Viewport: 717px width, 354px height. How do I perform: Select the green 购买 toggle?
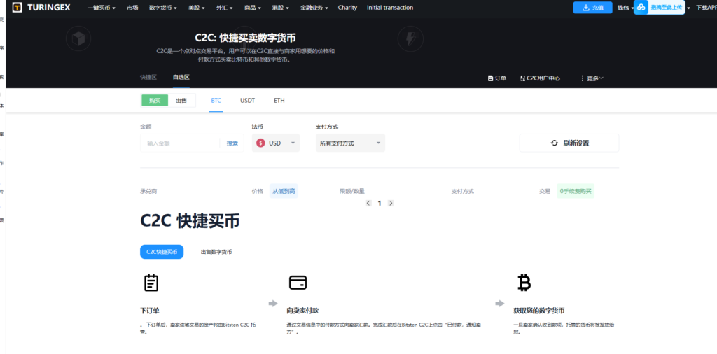coord(155,101)
